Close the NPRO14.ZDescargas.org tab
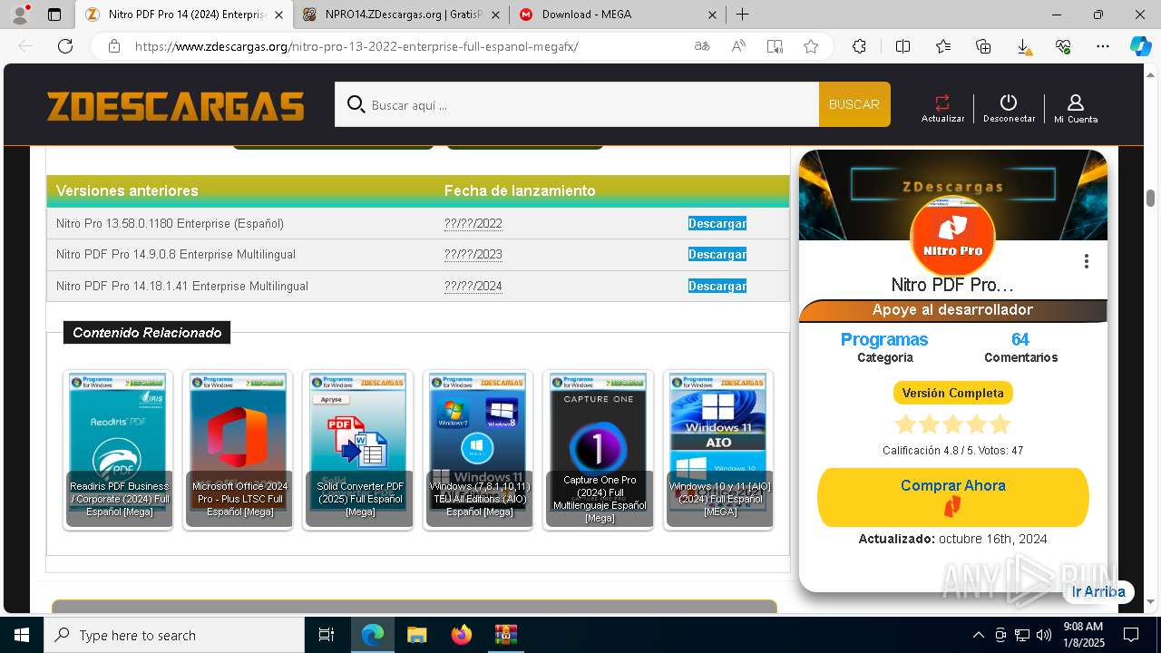Viewport: 1161px width, 653px height. click(x=495, y=15)
